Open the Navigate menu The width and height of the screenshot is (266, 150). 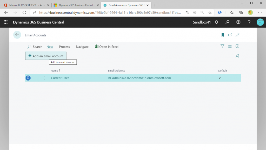tap(82, 47)
